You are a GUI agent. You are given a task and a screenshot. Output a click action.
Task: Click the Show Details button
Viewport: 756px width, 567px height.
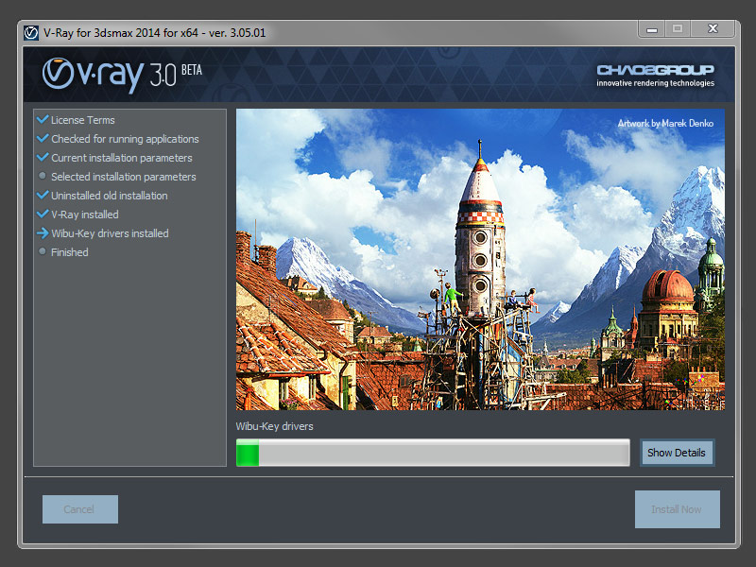tap(677, 453)
